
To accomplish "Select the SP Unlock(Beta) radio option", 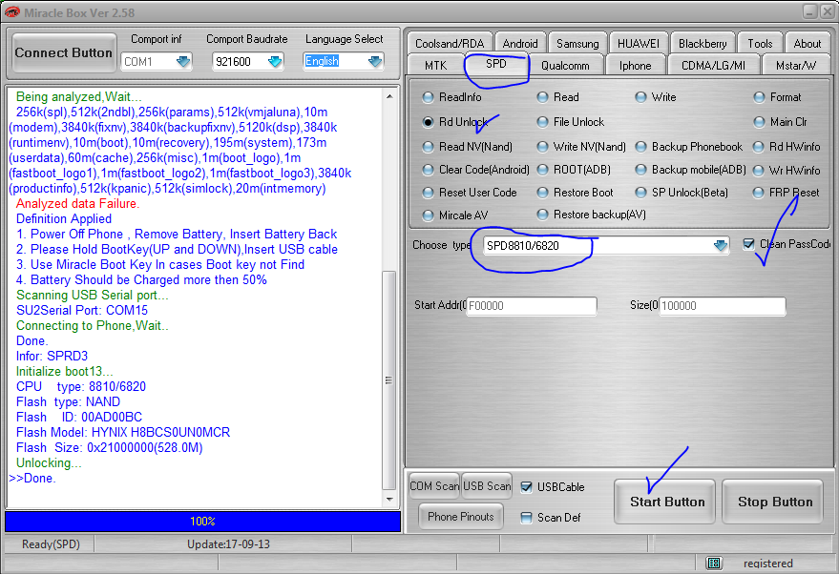I will pos(640,193).
